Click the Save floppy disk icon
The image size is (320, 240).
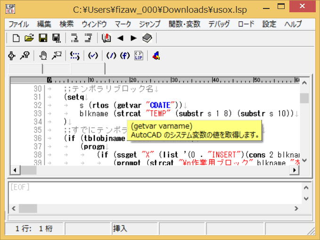pos(43,38)
